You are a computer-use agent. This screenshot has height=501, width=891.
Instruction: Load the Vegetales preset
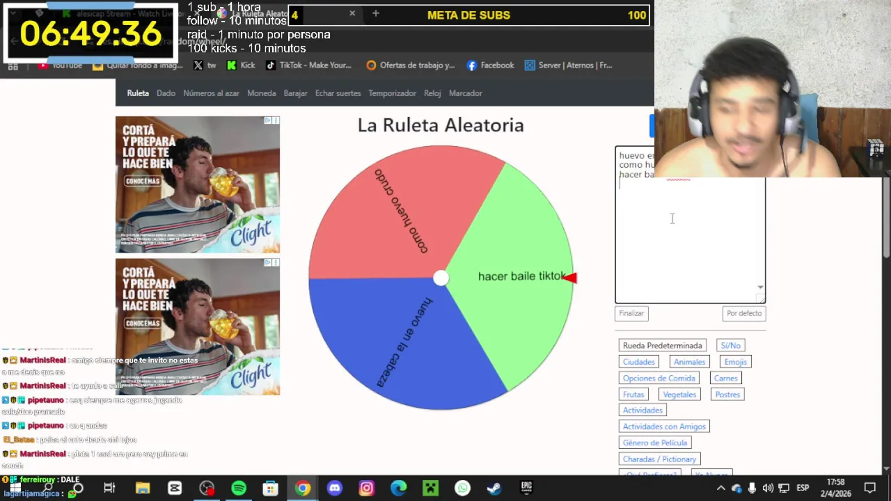(679, 395)
